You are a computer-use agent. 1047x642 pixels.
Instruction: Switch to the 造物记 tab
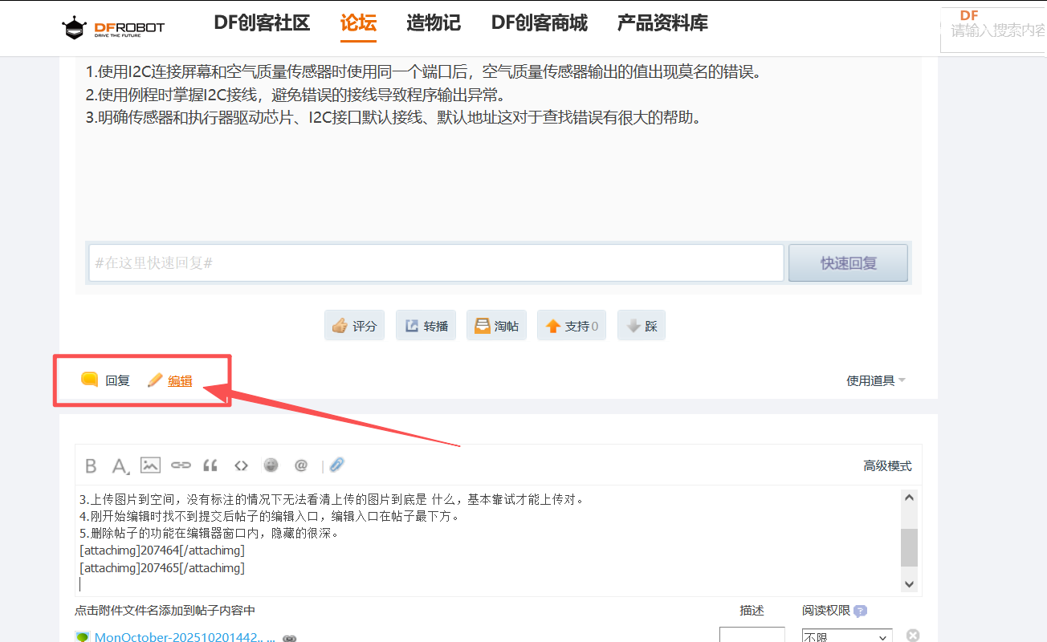(434, 23)
